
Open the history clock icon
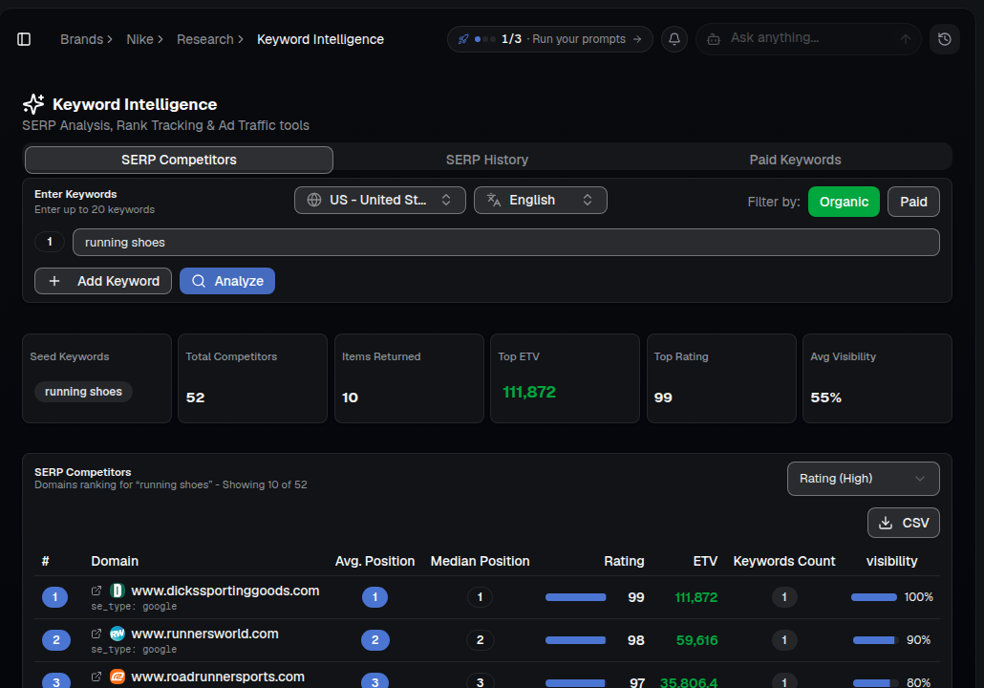pyautogui.click(x=945, y=39)
